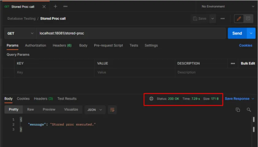
Task: Copy response with the copy icon
Action: click(238, 110)
